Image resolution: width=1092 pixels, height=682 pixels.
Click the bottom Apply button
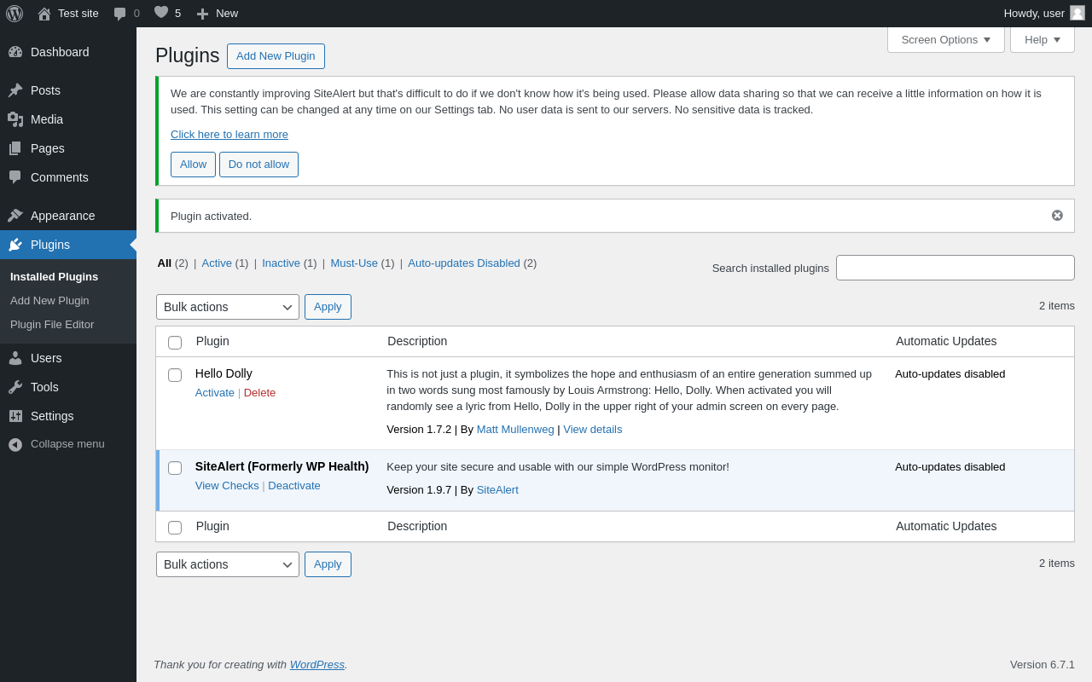[328, 564]
